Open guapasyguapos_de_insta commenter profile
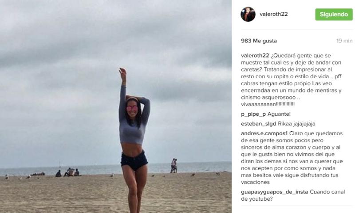Viewport: 355px width, 213px height. [x=274, y=192]
